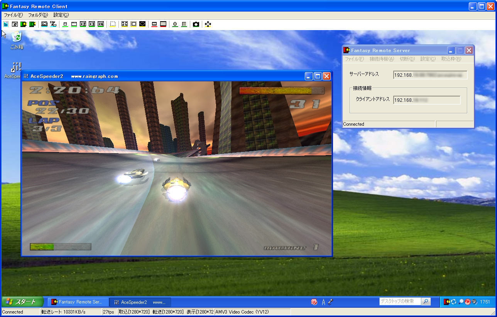This screenshot has width=497, height=317.
Task: Open the 切断(D) menu in Remote Server
Action: [407, 59]
